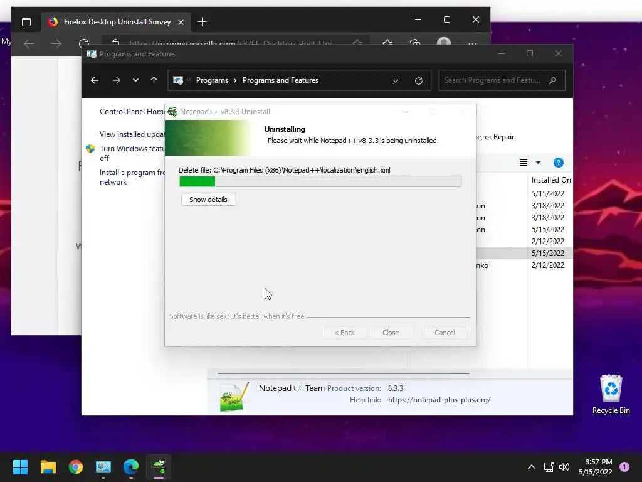
Task: Select the highlighted 5/15/2022 row
Action: pos(525,254)
